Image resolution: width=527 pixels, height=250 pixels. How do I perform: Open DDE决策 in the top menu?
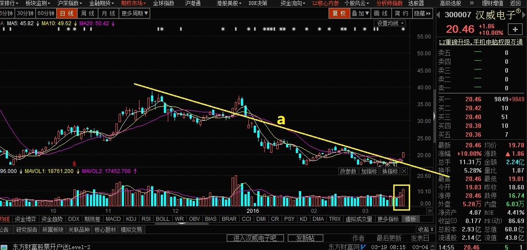(258, 4)
